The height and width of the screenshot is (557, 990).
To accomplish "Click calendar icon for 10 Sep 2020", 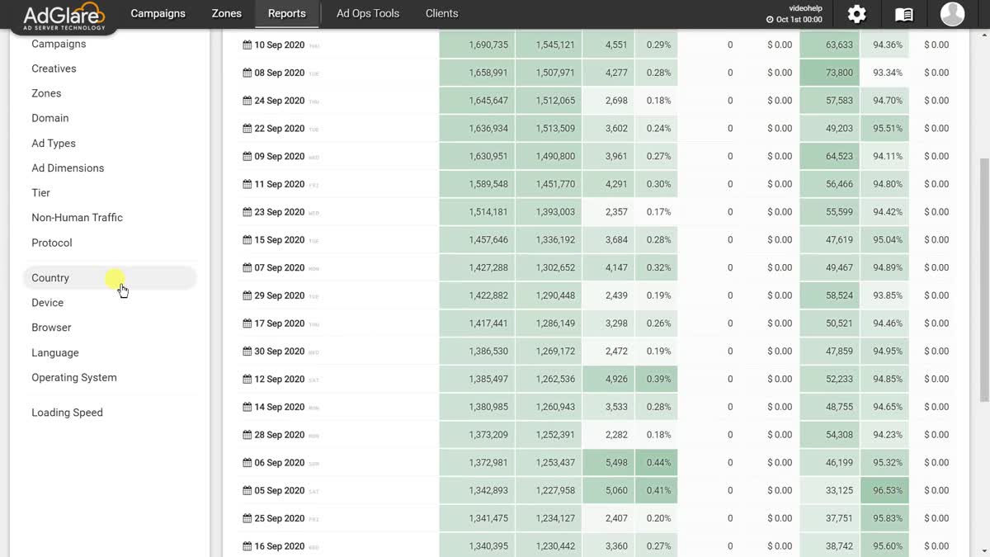I will [x=247, y=45].
